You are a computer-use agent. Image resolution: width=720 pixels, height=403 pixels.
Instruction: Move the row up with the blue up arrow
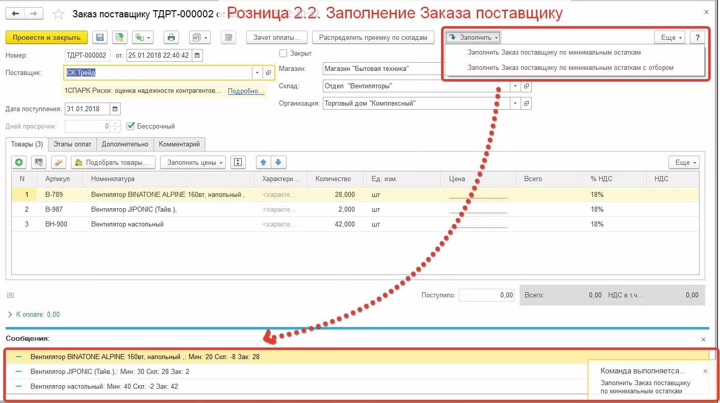pyautogui.click(x=264, y=162)
